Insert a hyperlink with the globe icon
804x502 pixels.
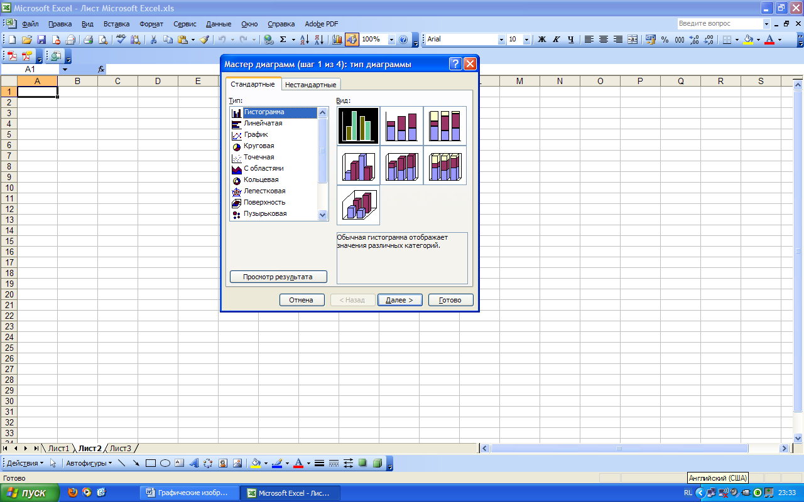pos(269,40)
